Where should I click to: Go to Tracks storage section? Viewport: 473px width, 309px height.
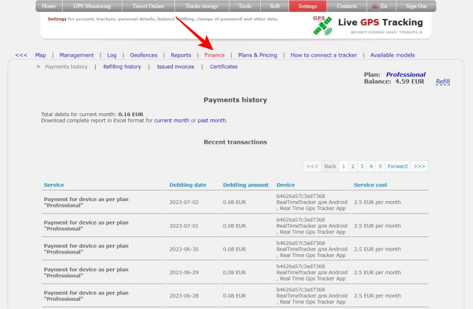[202, 6]
